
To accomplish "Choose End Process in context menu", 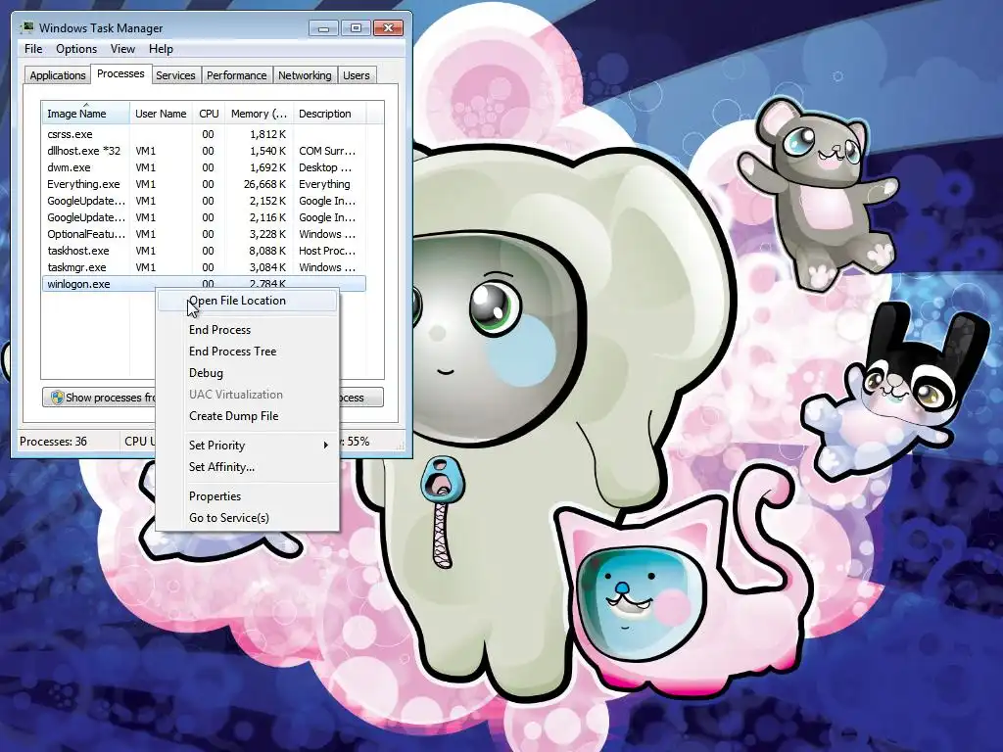I will point(247,330).
